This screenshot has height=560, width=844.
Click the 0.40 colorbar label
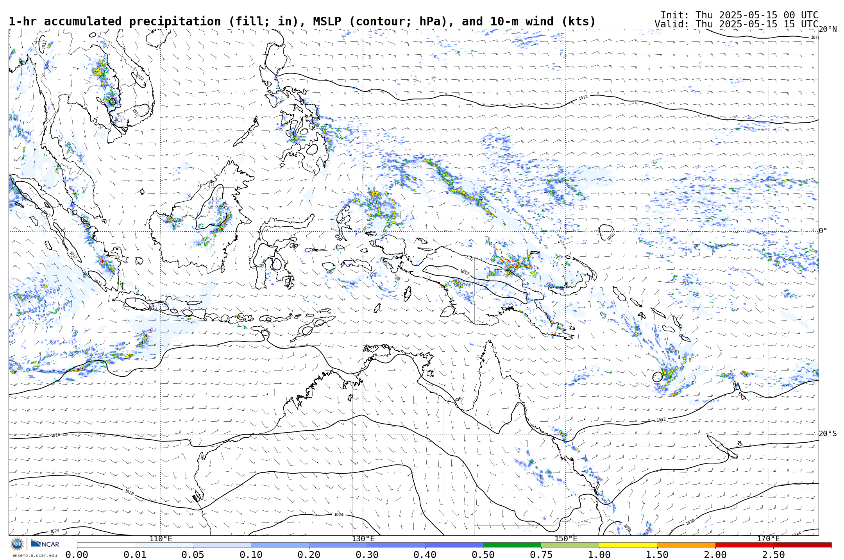(x=425, y=555)
